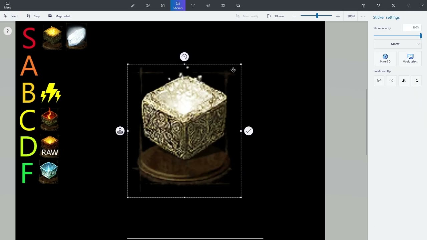Viewport: 427px width, 240px height.
Task: Open the Menu folder button
Action: (x=7, y=5)
